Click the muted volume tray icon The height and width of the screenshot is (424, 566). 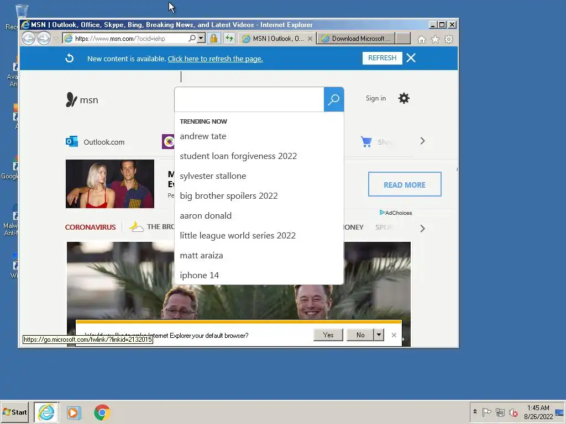point(513,412)
